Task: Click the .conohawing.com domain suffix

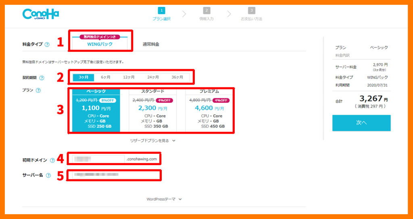Action: [x=142, y=159]
